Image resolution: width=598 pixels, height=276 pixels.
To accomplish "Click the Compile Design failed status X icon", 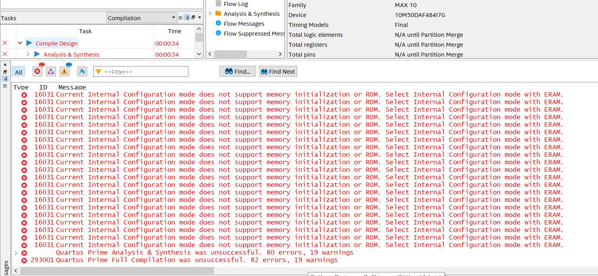I will 5,43.
